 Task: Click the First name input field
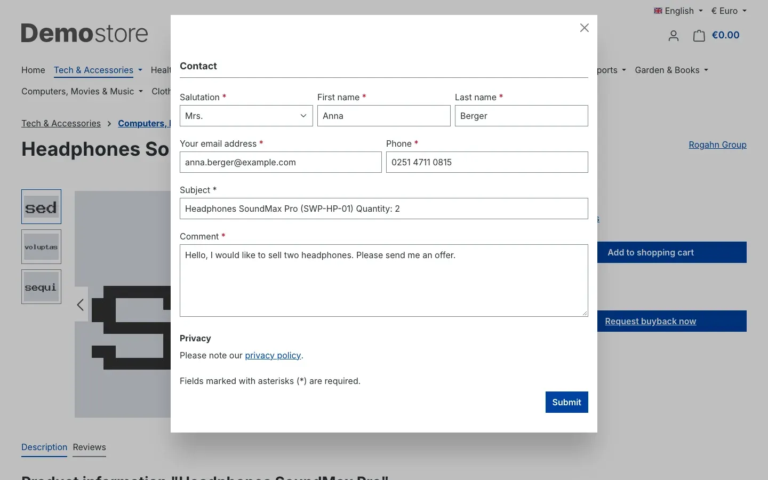pyautogui.click(x=384, y=116)
